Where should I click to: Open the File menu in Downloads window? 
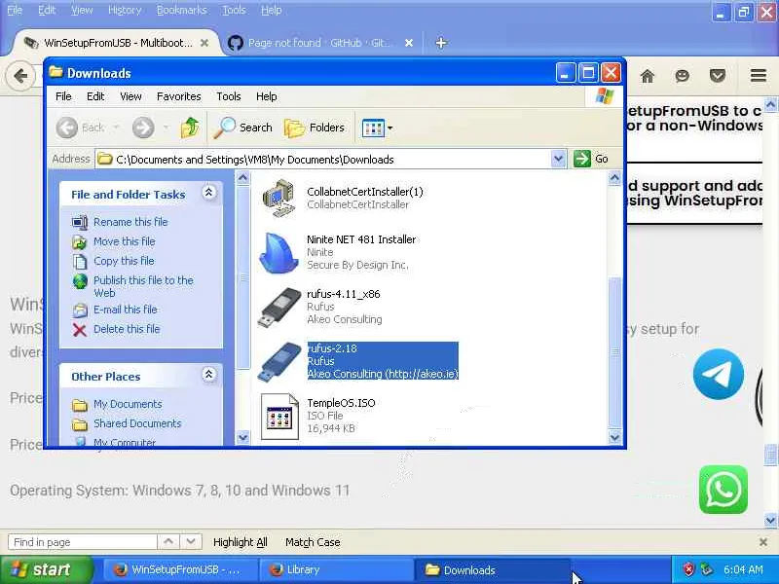(63, 96)
